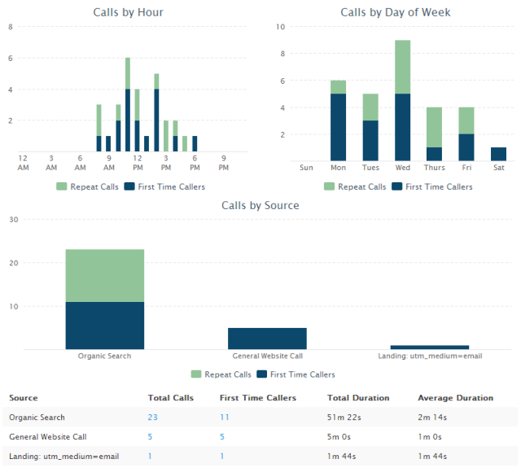The width and height of the screenshot is (521, 468).
Task: Click the Average Duration column header
Action: 456,397
